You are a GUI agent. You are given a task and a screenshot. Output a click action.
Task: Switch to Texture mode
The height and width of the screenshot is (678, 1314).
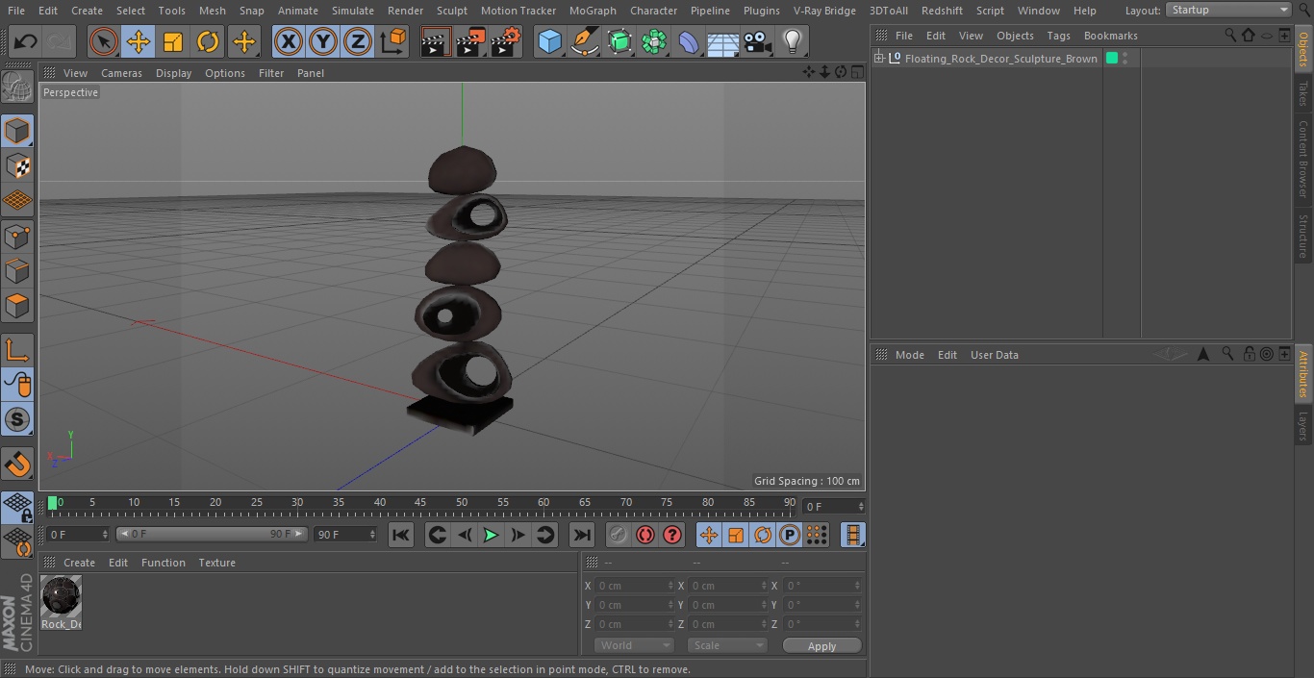pos(17,165)
